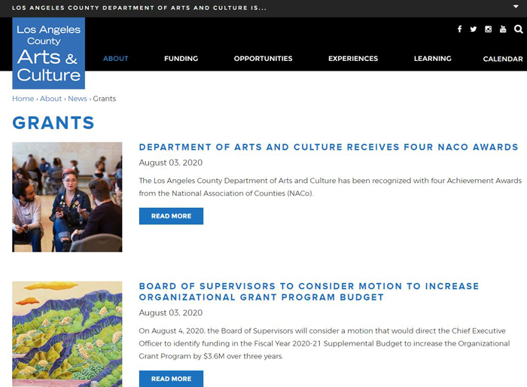This screenshot has height=387, width=527.
Task: Click Read More under Board of Supervisors article
Action: (x=171, y=379)
